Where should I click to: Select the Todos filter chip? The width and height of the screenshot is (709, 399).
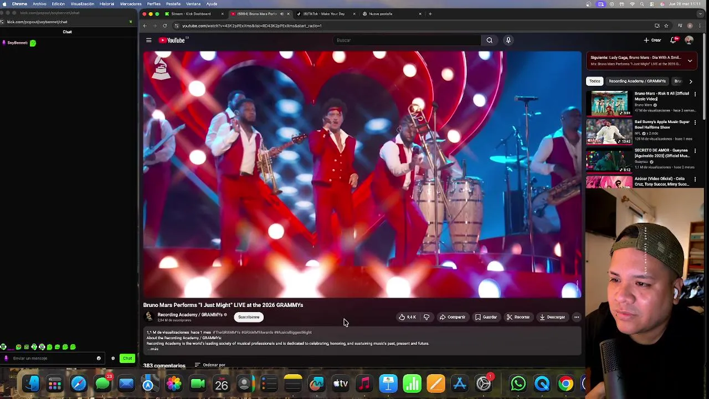pos(594,81)
